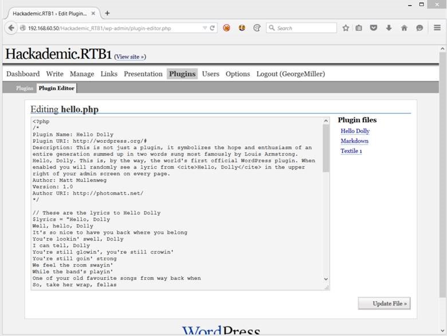Viewport: 447px width, 336px height.
Task: Follow the View site link
Action: click(x=130, y=57)
